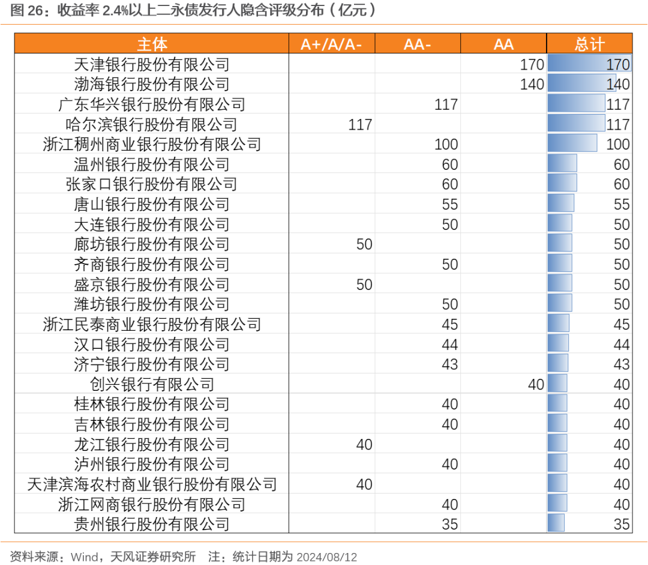
Task: Click AA- value 117 for 广东华兴银行
Action: pyautogui.click(x=446, y=104)
